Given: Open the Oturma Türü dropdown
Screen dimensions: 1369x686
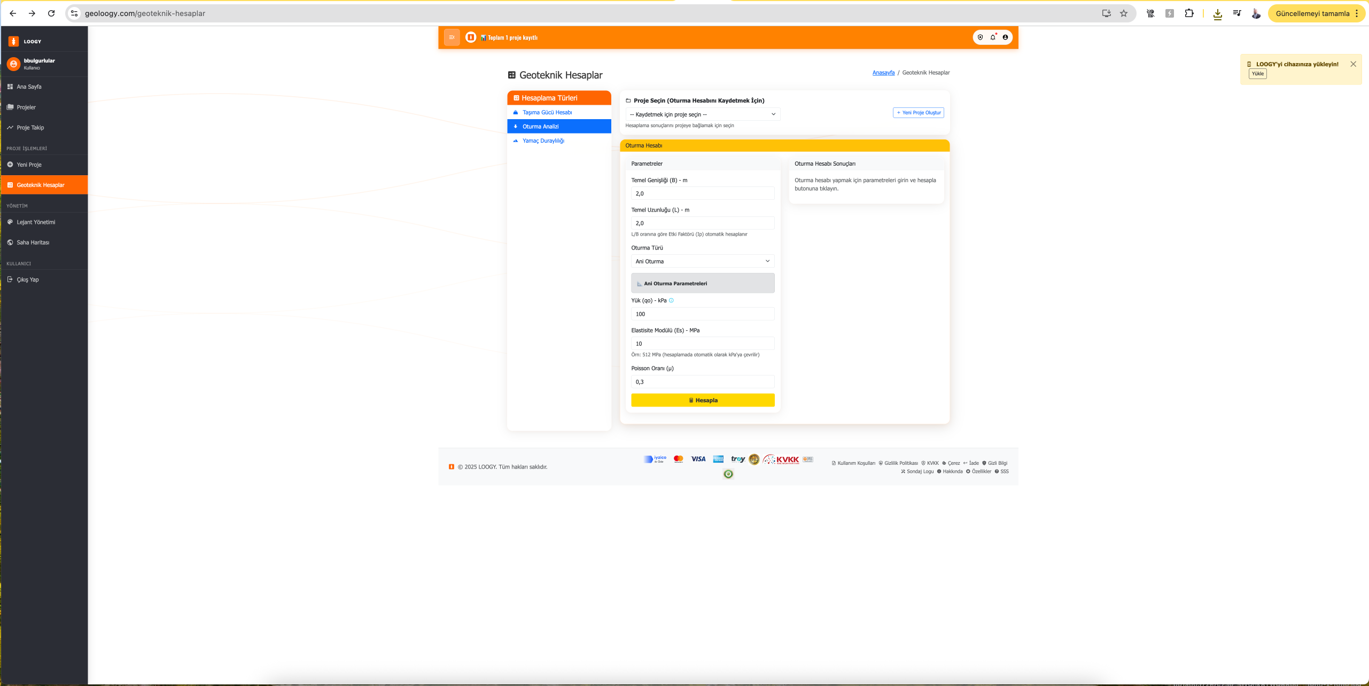Looking at the screenshot, I should point(702,261).
